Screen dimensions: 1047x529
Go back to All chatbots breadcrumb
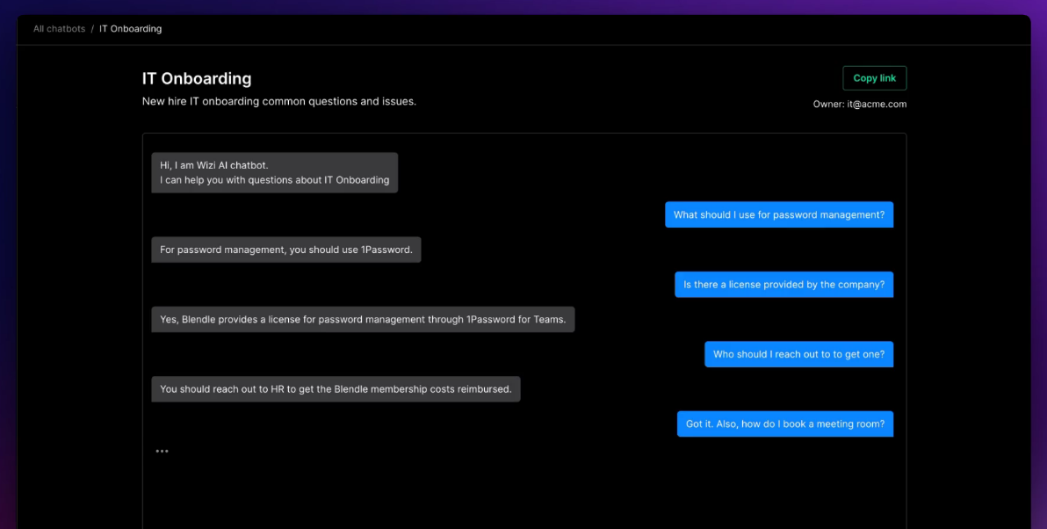(59, 29)
